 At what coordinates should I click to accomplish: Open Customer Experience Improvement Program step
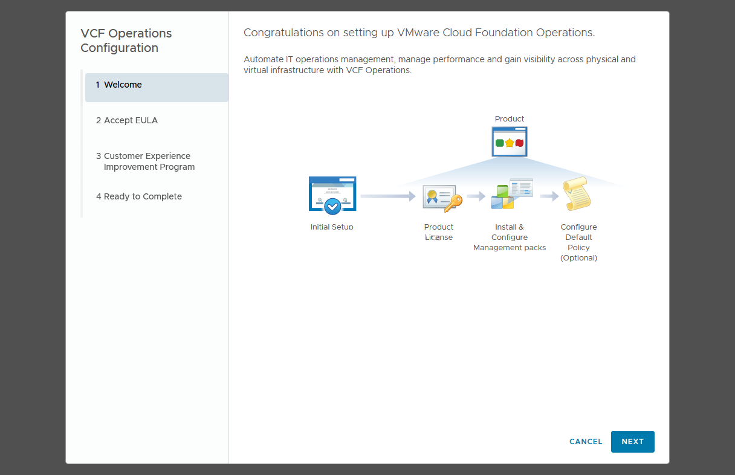pos(149,161)
